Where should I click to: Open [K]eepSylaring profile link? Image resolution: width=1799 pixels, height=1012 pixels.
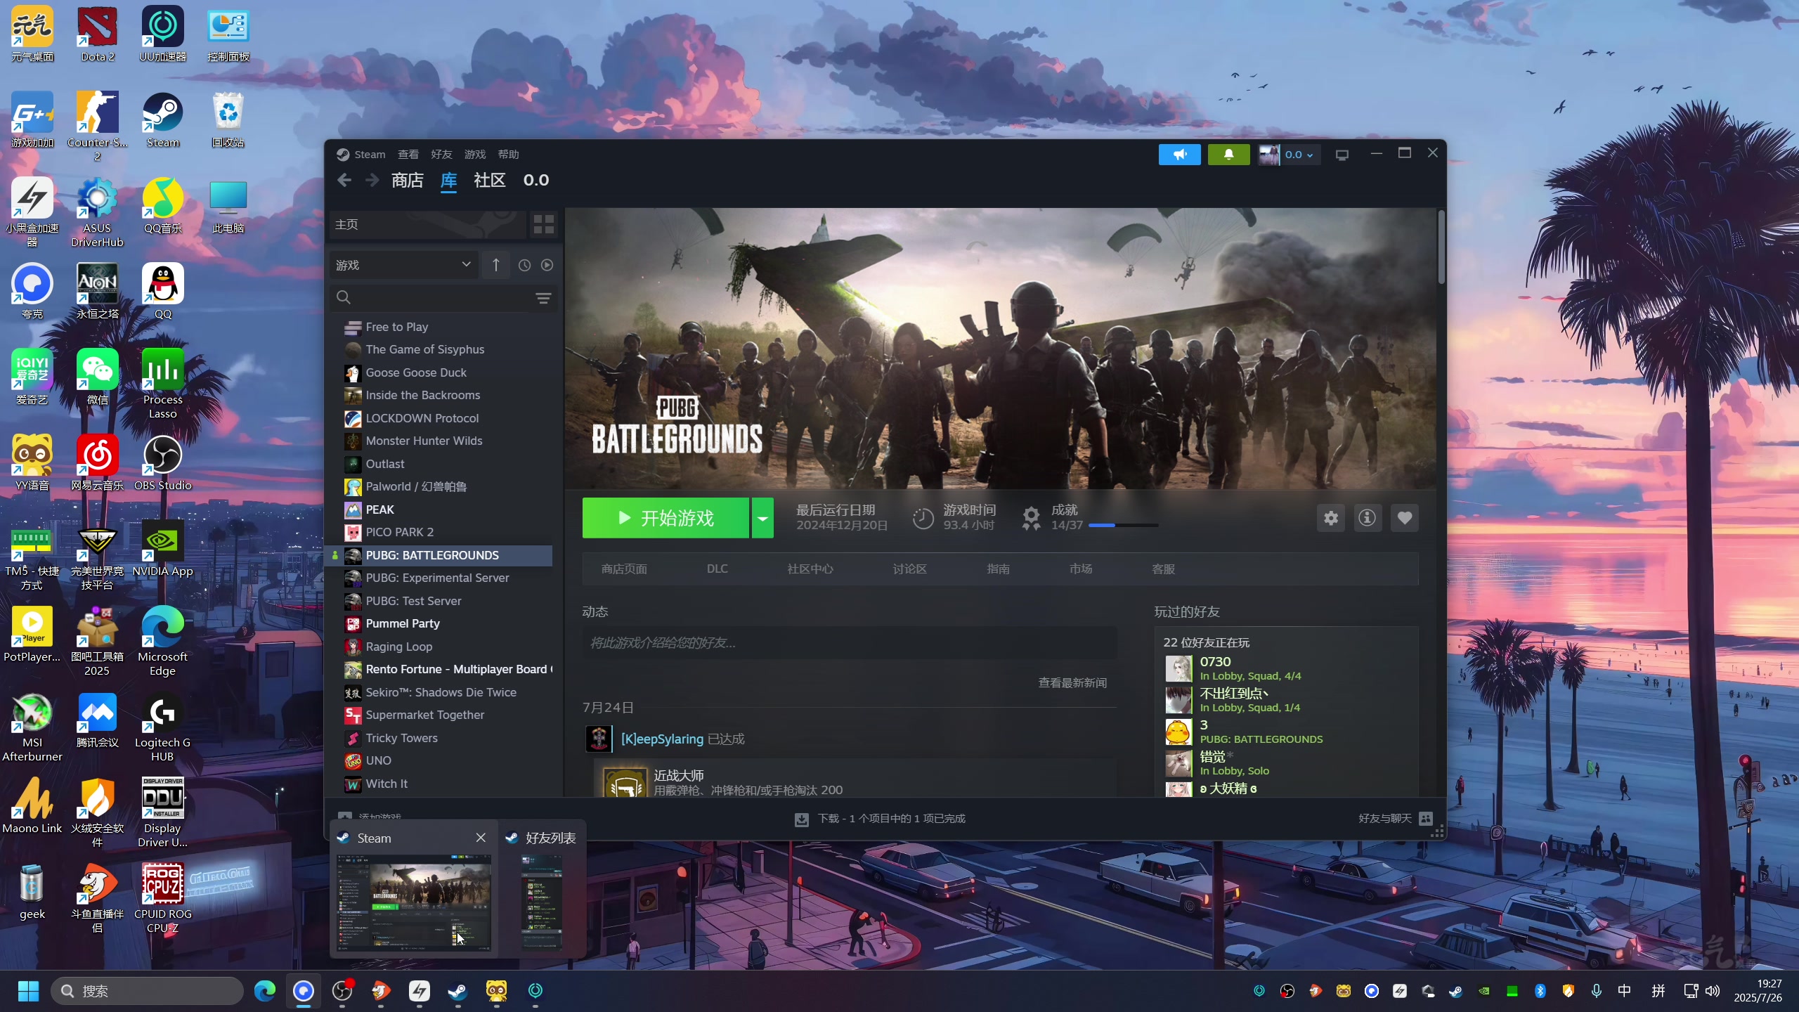(x=662, y=739)
